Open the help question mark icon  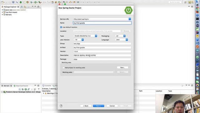61,106
